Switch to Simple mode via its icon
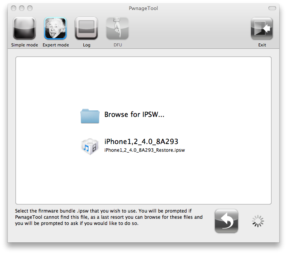The width and height of the screenshot is (287, 254). [x=24, y=29]
